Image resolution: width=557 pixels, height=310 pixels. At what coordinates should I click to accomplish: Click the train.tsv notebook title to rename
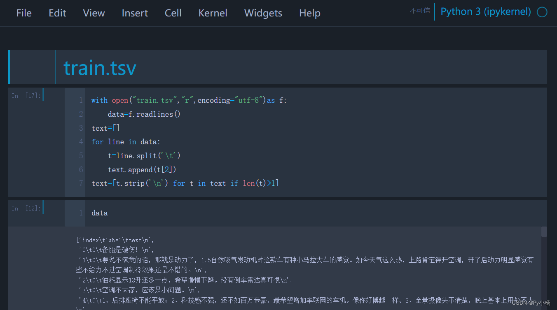click(100, 67)
